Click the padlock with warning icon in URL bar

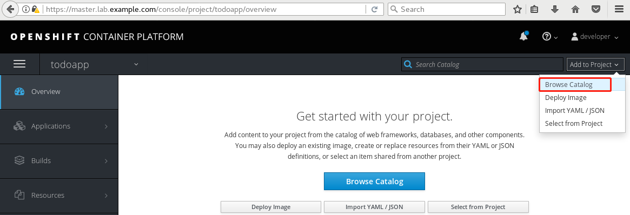[x=36, y=9]
